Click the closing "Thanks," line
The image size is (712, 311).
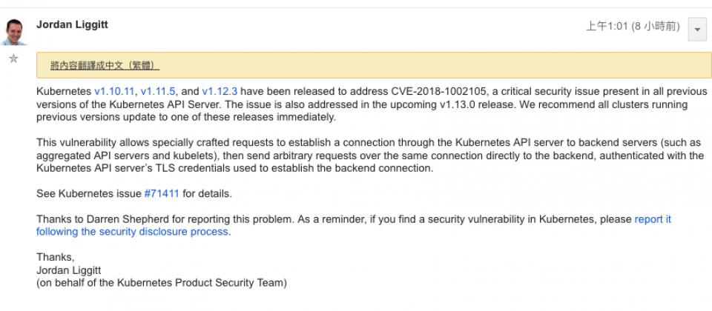click(56, 257)
